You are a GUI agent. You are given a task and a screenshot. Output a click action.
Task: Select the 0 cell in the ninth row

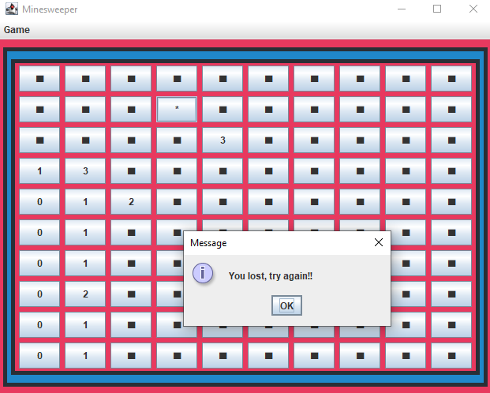click(x=39, y=325)
